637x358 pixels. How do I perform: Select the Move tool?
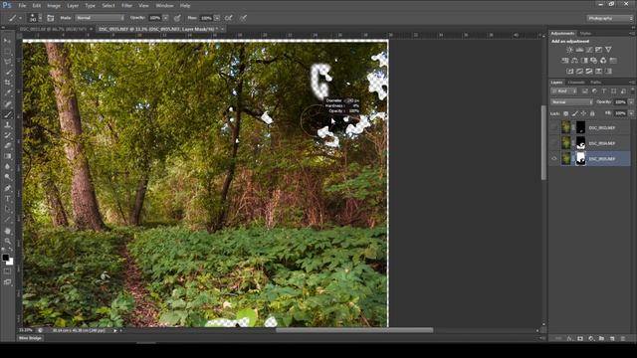point(7,41)
